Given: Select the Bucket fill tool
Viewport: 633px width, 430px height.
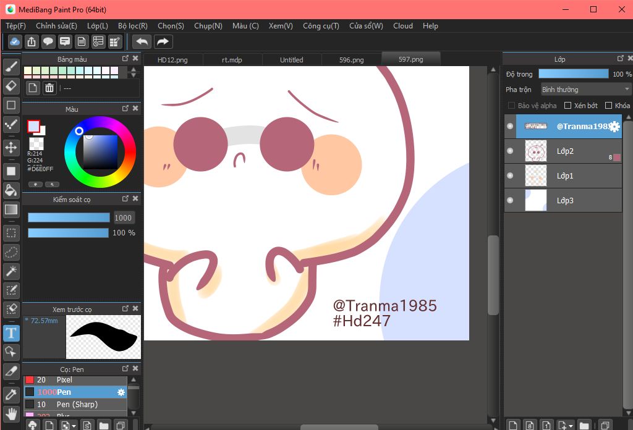Looking at the screenshot, I should (x=11, y=190).
